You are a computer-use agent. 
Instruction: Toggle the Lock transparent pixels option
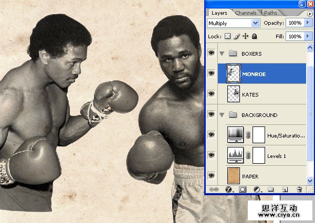point(228,36)
